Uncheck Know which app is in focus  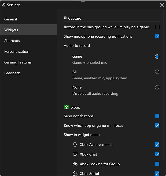click(157, 125)
